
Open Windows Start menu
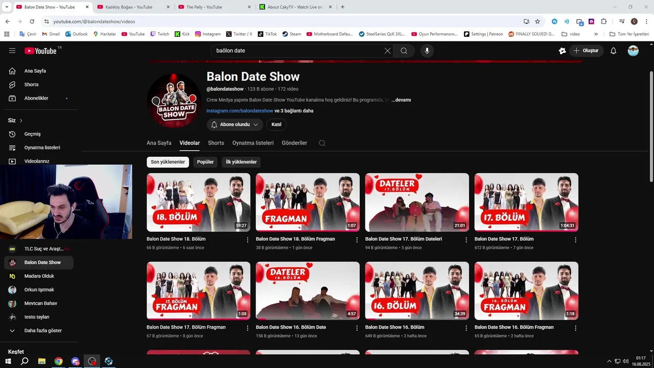[x=9, y=361]
